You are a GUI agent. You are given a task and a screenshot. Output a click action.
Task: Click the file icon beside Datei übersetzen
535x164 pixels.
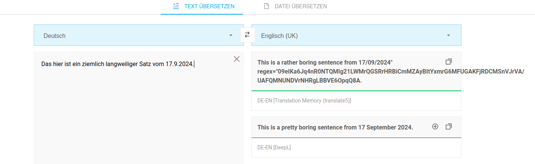(x=266, y=6)
